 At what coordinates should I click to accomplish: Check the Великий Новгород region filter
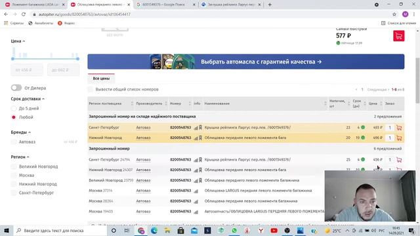[14, 167]
